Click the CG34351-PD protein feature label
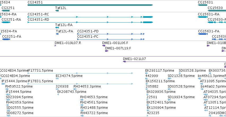The image size is (226, 117). point(88,31)
